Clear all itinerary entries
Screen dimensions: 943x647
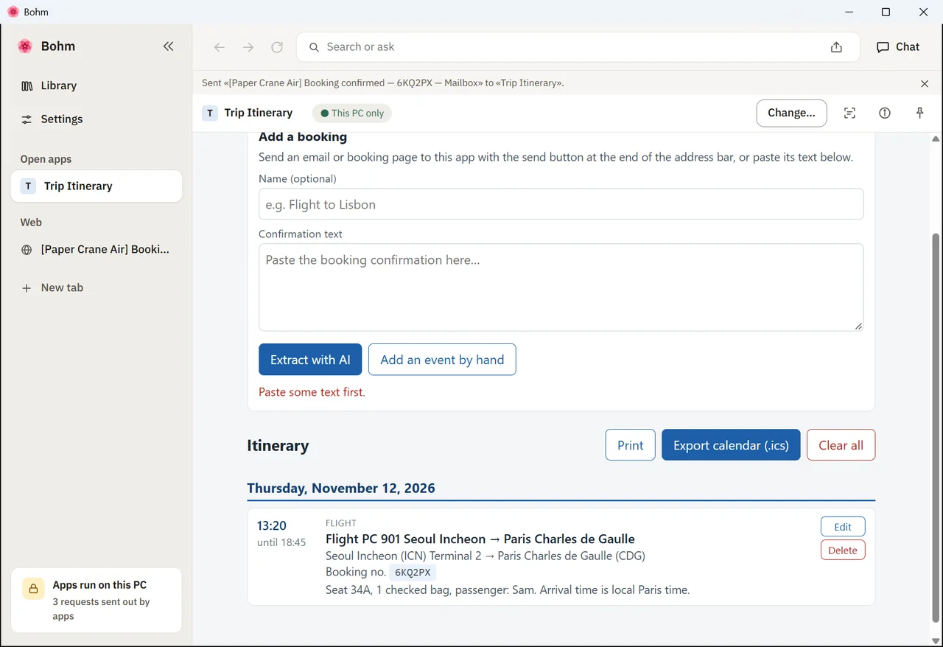pyautogui.click(x=841, y=445)
